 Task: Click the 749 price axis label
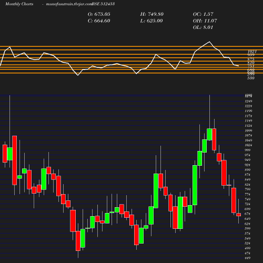click(248, 199)
